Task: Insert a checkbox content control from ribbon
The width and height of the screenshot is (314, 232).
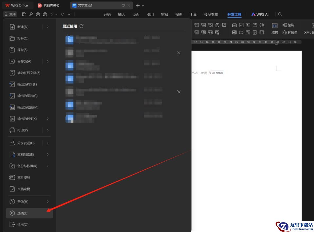Action: point(224,25)
